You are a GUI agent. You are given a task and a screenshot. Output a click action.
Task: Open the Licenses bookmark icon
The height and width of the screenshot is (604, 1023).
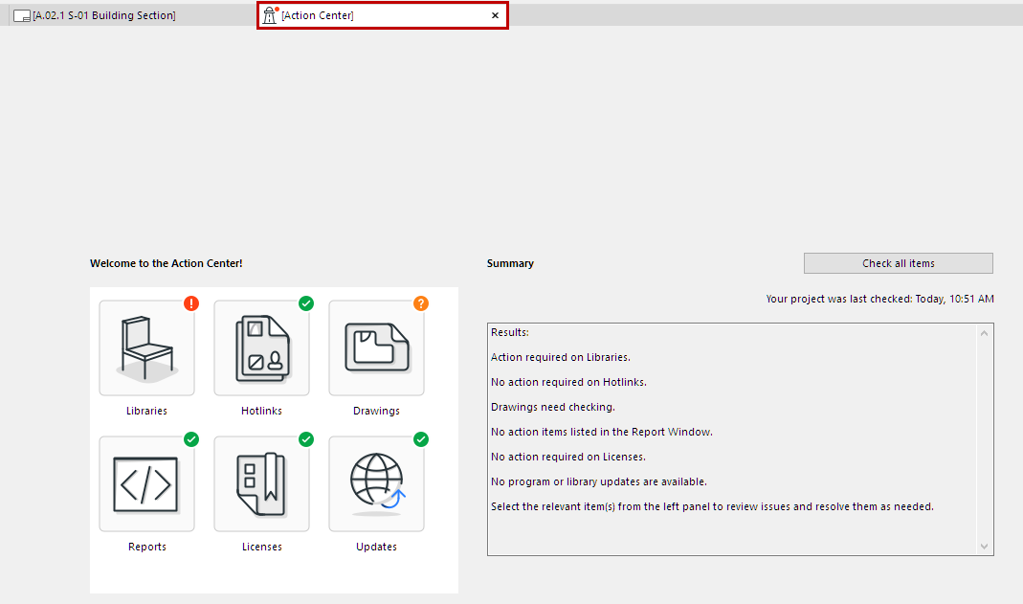pos(261,484)
